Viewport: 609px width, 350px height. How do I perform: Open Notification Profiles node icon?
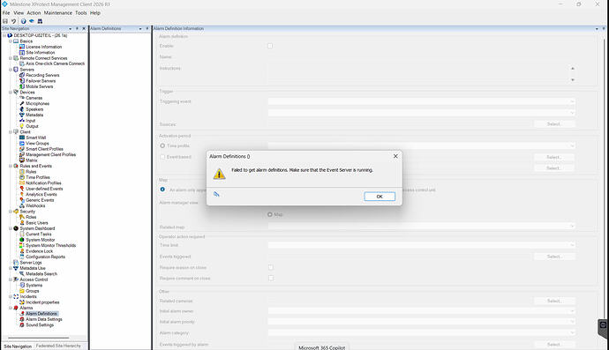(22, 182)
